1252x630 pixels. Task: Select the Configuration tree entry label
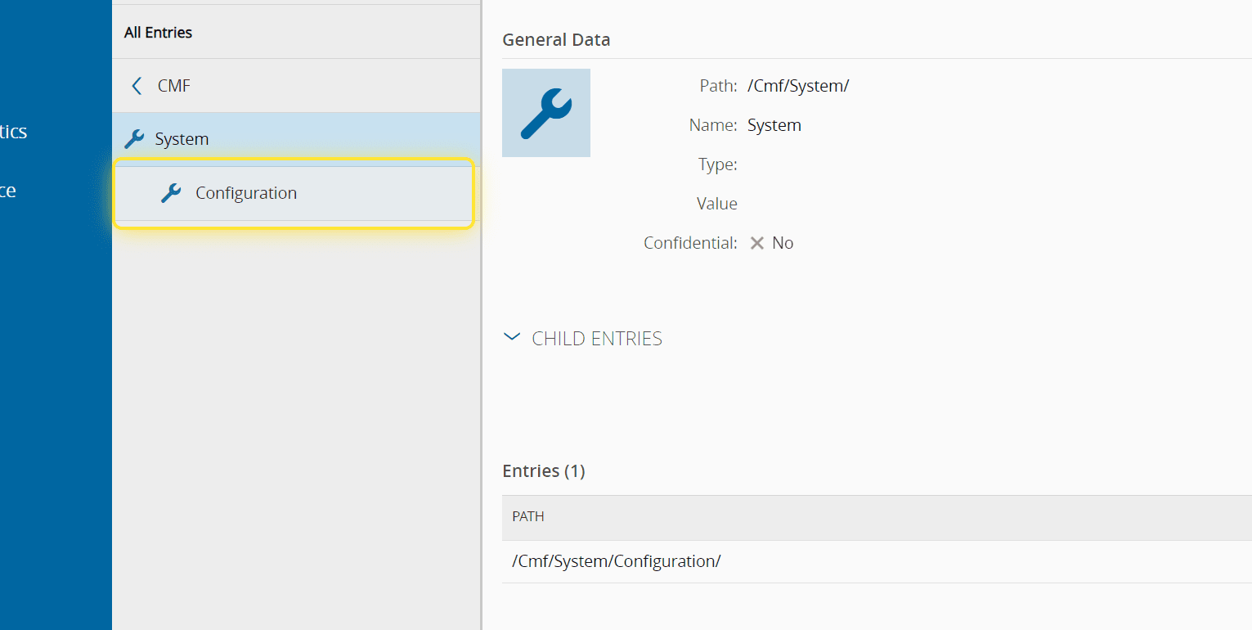click(x=246, y=193)
